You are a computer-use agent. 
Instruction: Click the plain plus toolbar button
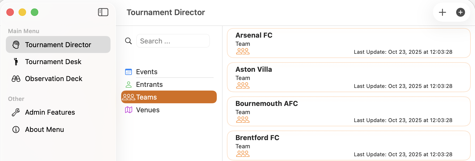click(442, 12)
